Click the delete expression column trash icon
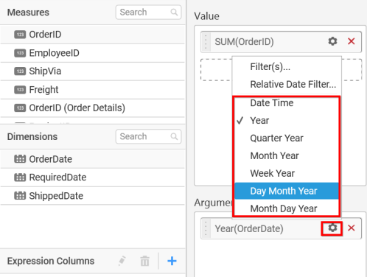 click(144, 261)
